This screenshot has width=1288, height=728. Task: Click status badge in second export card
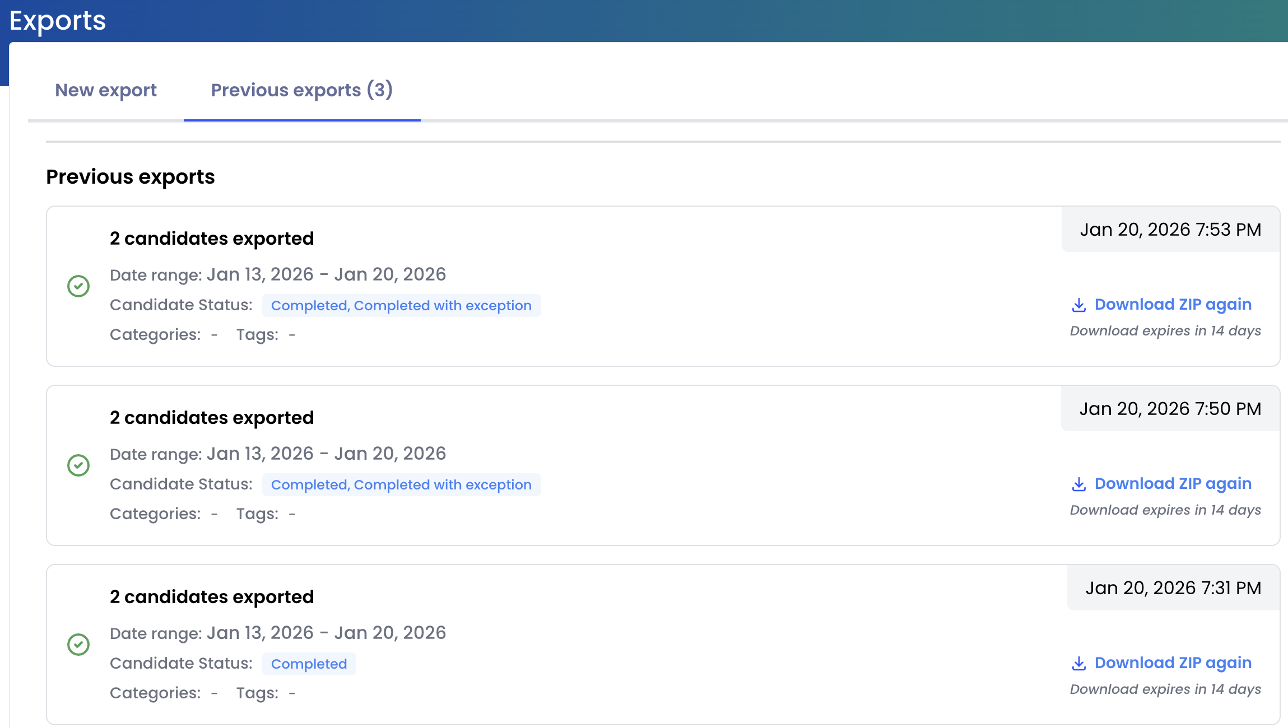tap(401, 485)
